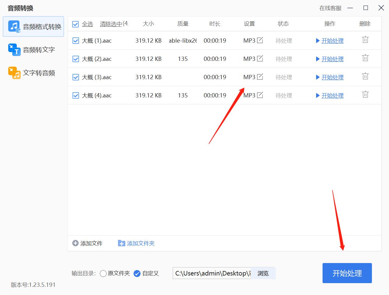Screen dimensions: 389x295
Task: Click 清除选中 to clear selected files
Action: [x=111, y=24]
